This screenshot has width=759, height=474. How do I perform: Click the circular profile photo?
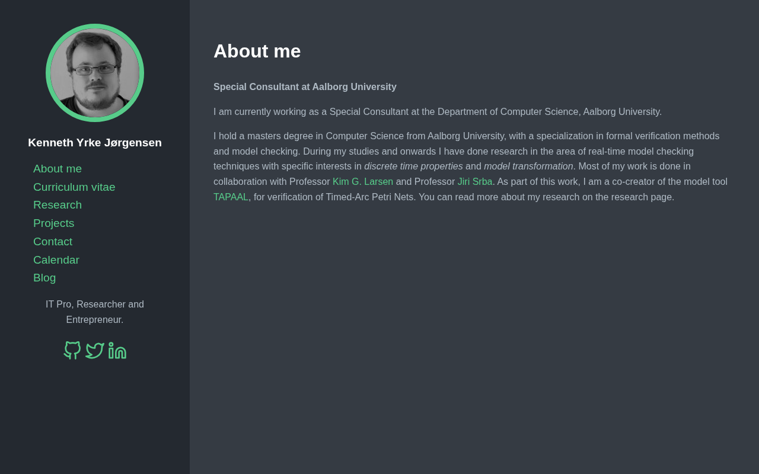point(95,73)
